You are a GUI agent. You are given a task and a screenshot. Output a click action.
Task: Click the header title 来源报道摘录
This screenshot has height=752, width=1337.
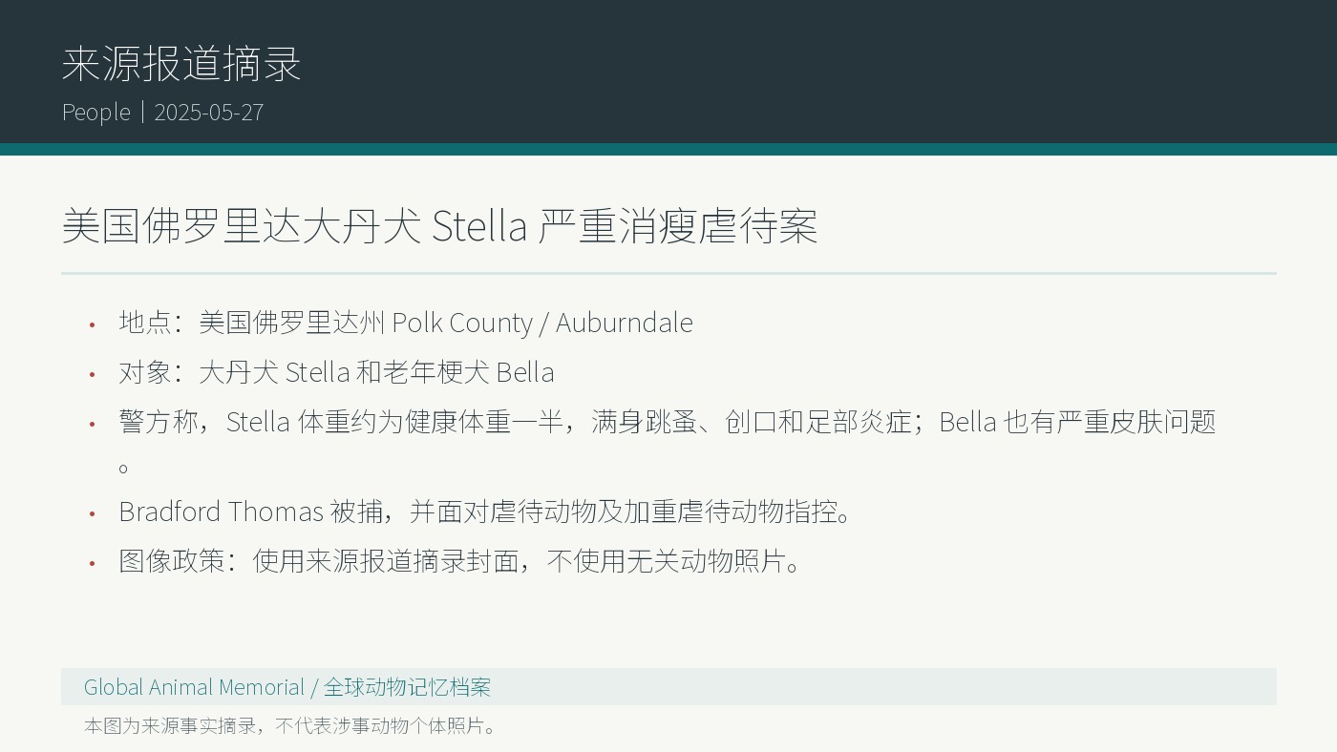click(181, 64)
